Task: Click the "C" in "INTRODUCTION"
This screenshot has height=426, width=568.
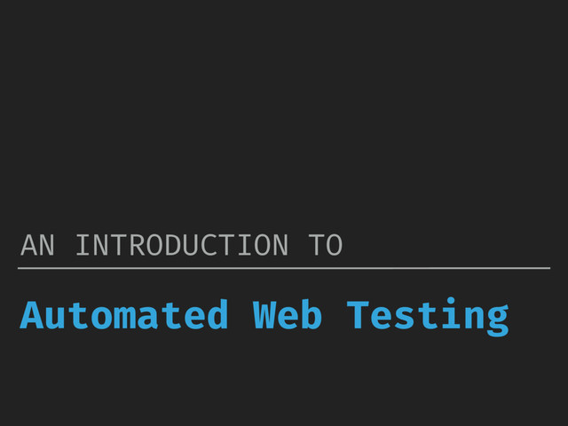Action: pyautogui.click(x=209, y=245)
